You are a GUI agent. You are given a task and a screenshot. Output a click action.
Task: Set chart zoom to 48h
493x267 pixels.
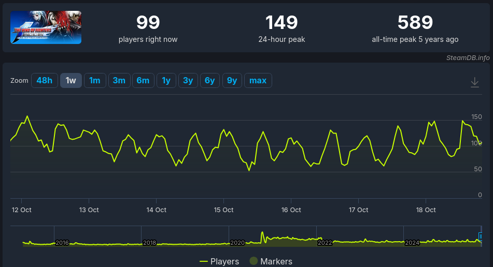pyautogui.click(x=45, y=80)
